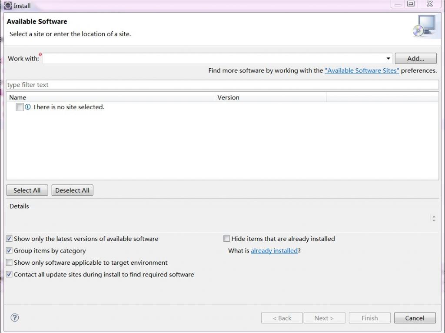The image size is (445, 333).
Task: Maximize the Install dialog window
Action: point(411,4)
